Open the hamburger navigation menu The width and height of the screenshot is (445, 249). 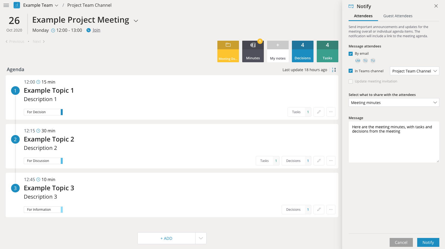click(x=6, y=5)
